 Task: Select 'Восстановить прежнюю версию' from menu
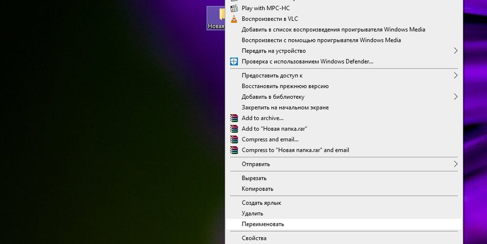coord(285,86)
